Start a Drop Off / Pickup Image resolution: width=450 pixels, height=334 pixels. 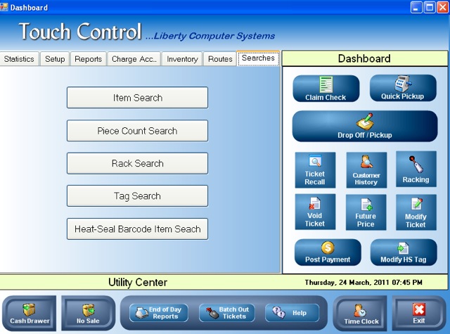pyautogui.click(x=364, y=127)
